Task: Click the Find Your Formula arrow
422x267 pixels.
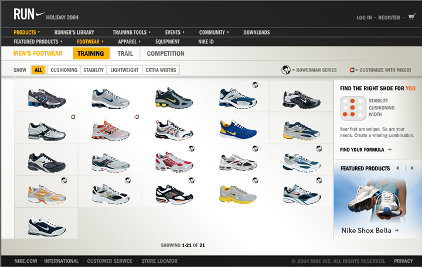Action: tap(389, 149)
